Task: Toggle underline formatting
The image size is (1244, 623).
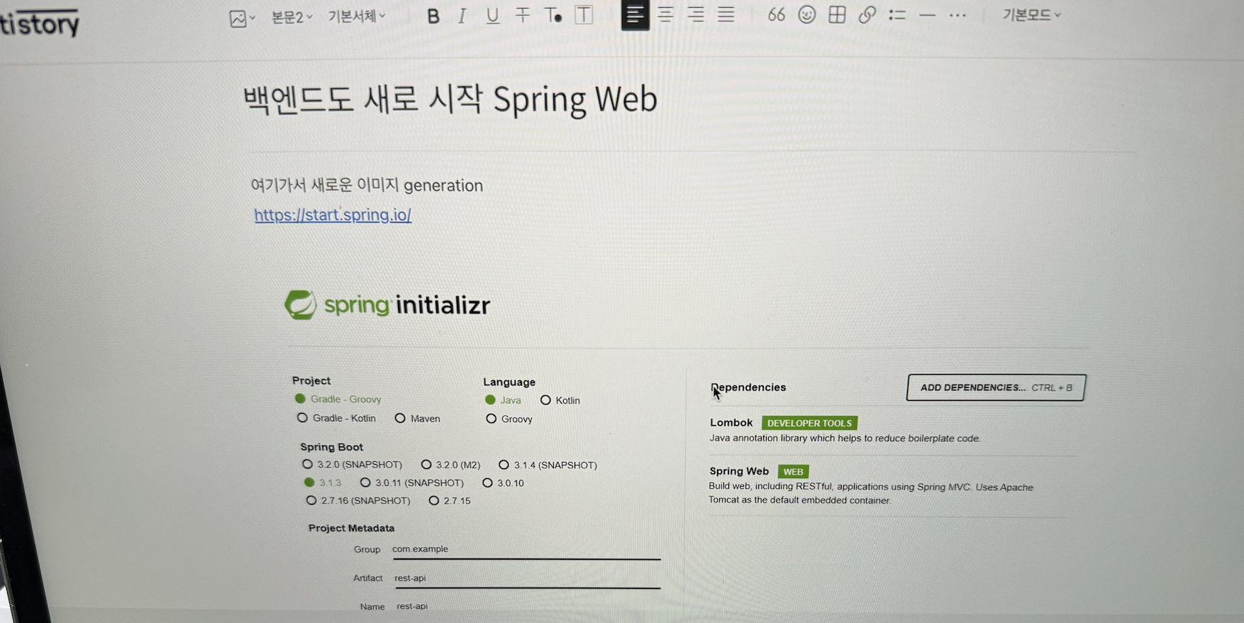Action: pos(492,16)
